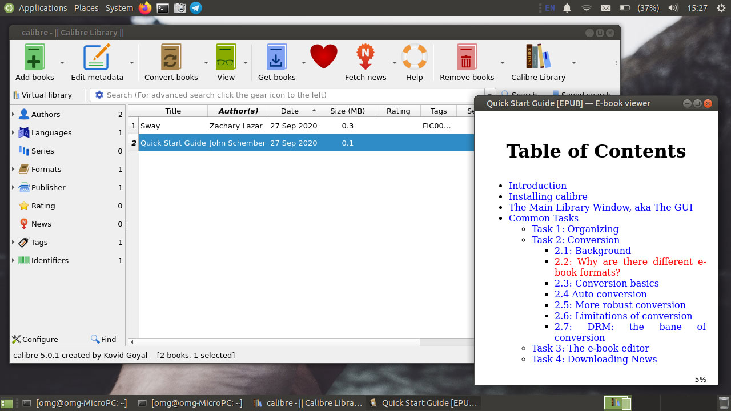Viewport: 731px width, 411px height.
Task: Click the search gear icon for advanced search
Action: (x=99, y=95)
